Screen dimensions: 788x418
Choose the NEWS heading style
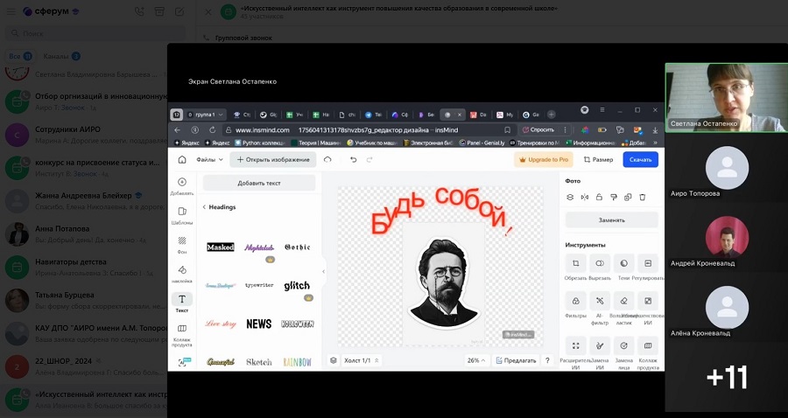tap(259, 324)
